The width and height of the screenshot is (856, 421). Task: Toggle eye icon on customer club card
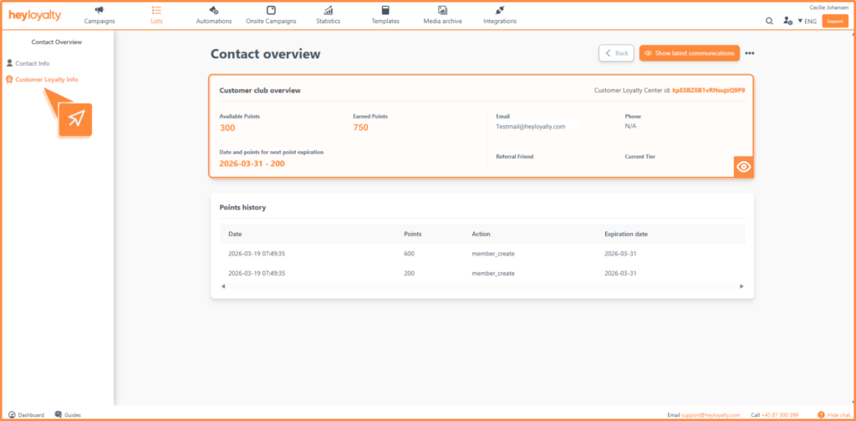(x=743, y=167)
